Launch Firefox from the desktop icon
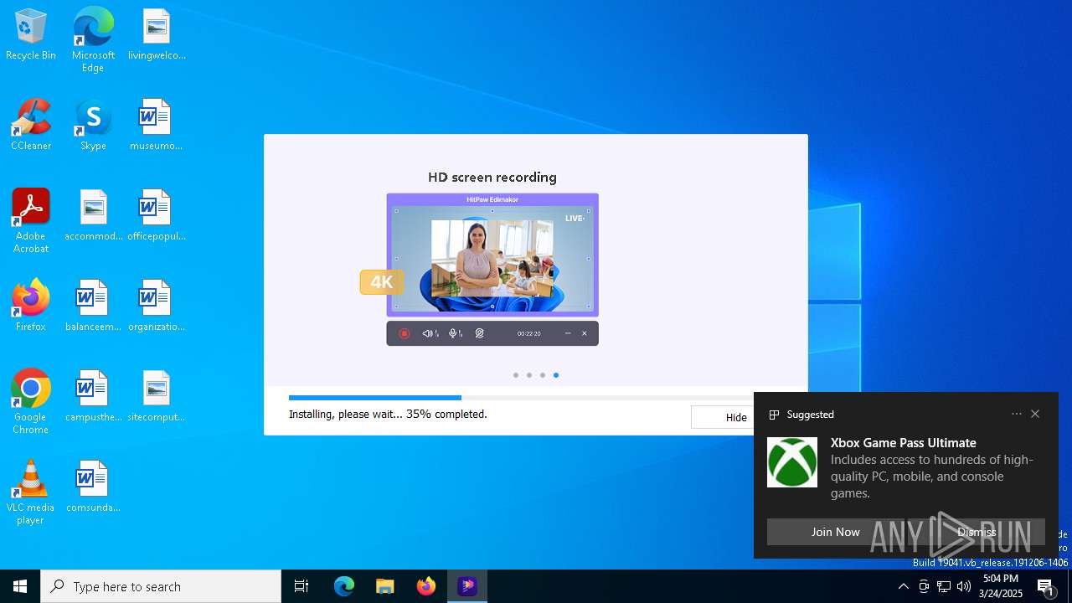 [x=31, y=307]
